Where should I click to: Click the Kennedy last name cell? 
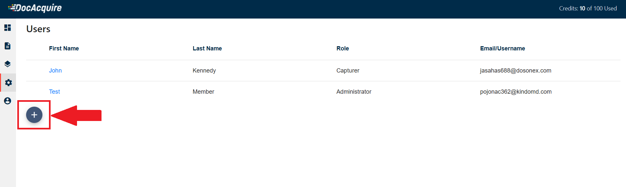(x=204, y=71)
